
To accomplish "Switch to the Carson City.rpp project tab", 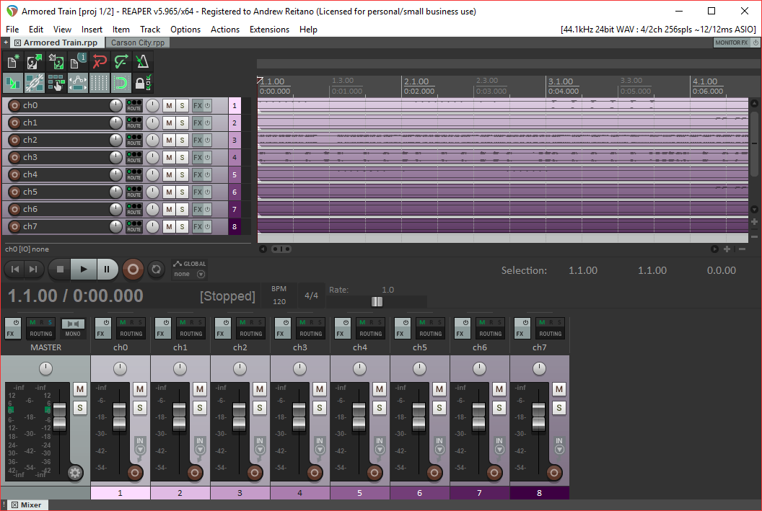I will (x=137, y=43).
